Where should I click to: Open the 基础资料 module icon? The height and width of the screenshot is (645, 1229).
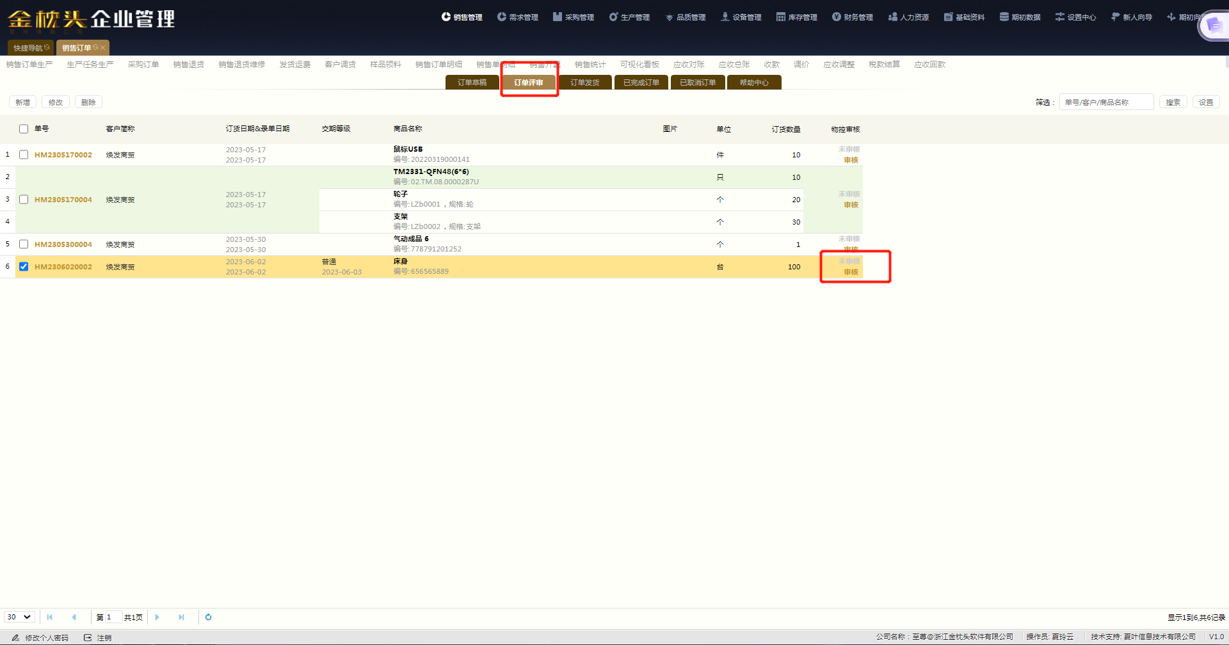point(949,17)
